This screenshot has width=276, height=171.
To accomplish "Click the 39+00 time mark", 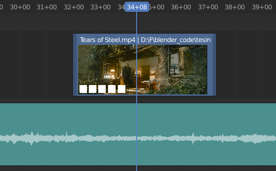I will (262, 7).
